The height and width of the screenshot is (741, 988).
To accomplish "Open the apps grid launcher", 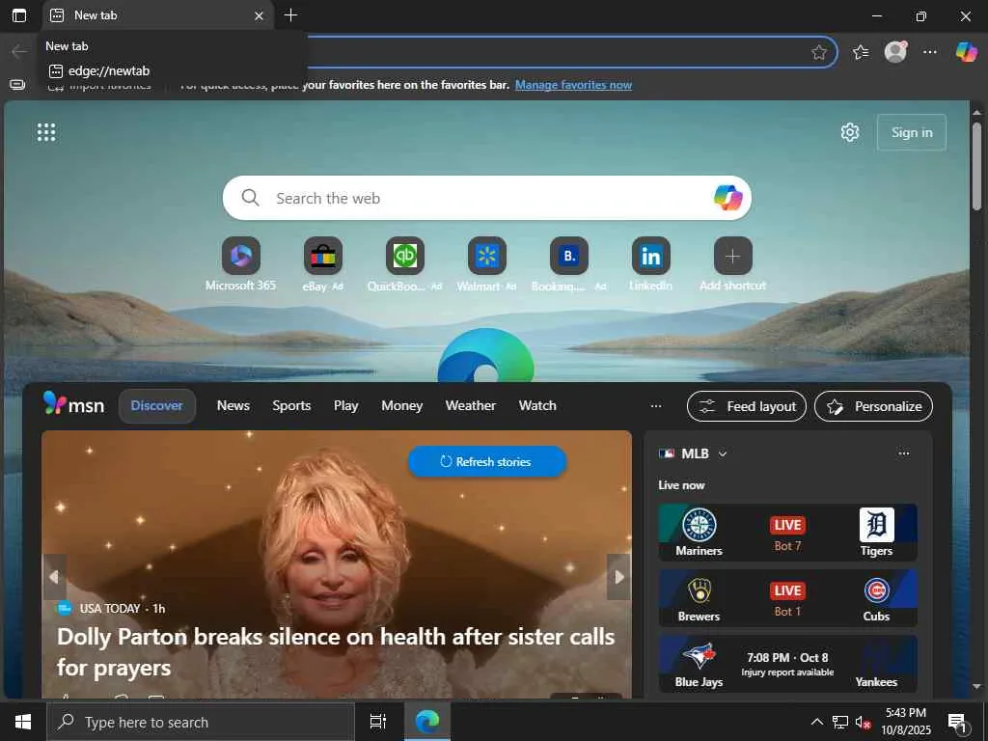I will click(46, 132).
